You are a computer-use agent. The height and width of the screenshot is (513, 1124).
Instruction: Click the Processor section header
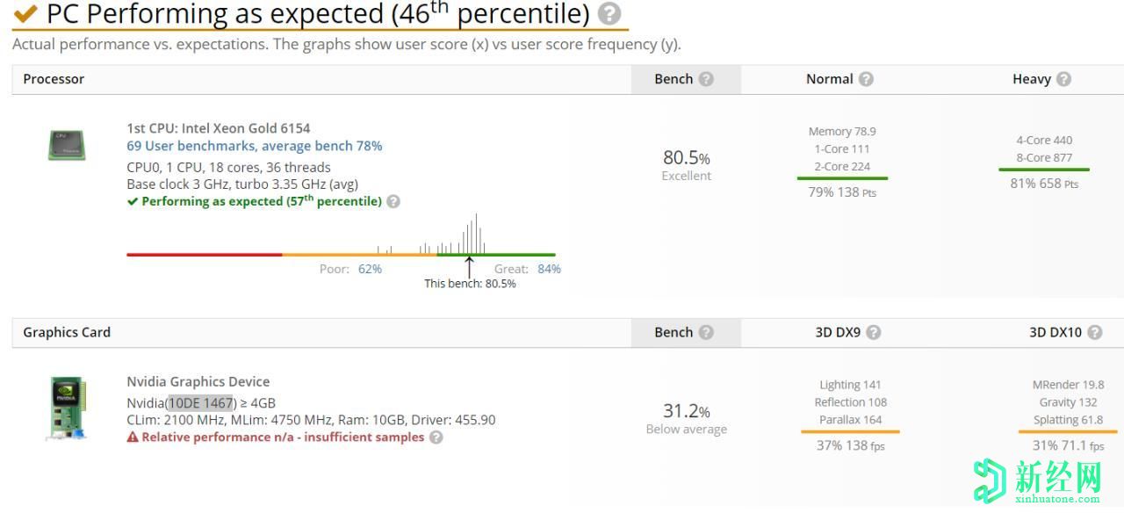pos(54,79)
